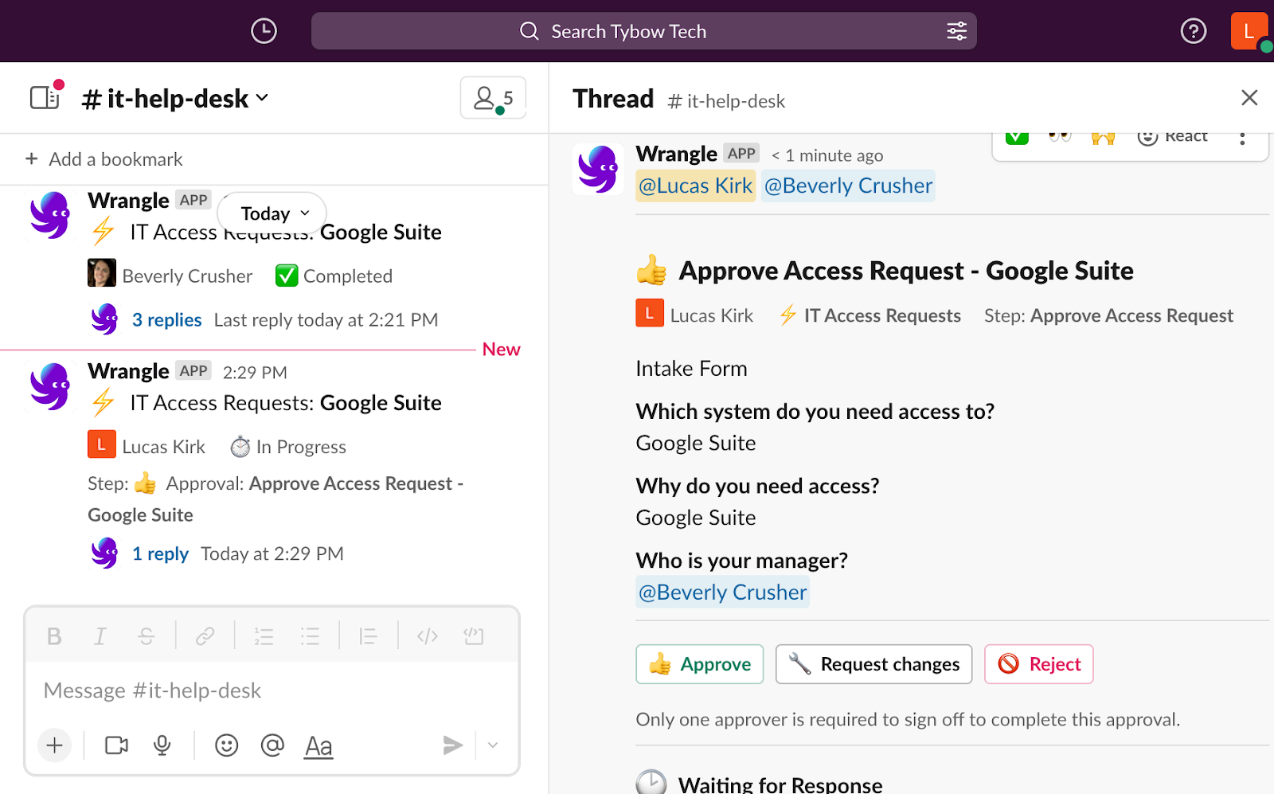The width and height of the screenshot is (1274, 794).
Task: Click the Lucas Kirk name under 2:29 message
Action: point(163,448)
